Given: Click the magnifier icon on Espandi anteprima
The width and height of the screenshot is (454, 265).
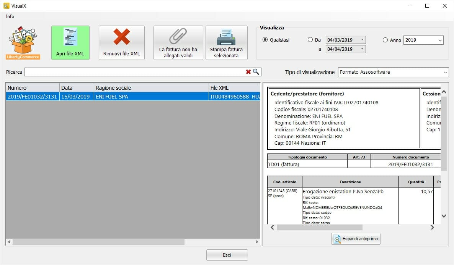Looking at the screenshot, I should point(337,239).
